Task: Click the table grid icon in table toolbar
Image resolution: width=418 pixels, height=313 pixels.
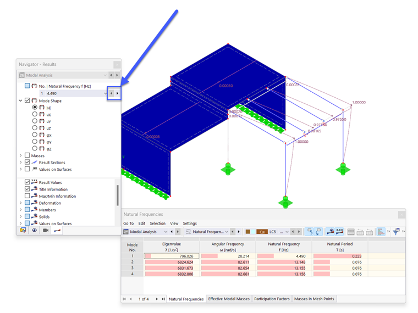Action: [x=351, y=232]
